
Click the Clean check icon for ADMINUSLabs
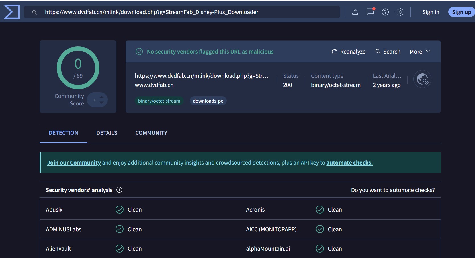click(x=120, y=229)
